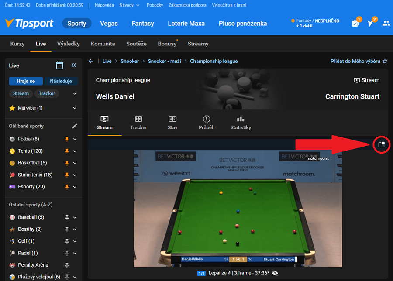Image resolution: width=393 pixels, height=281 pixels.
Task: Expand the Stolní tenis (18) list
Action: tap(75, 175)
